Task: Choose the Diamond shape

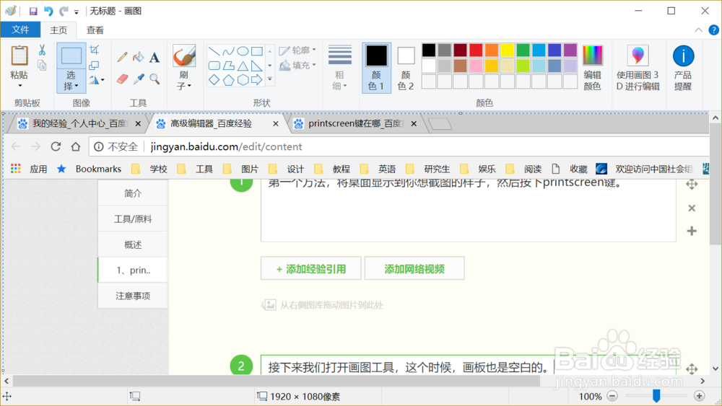Action: pos(214,80)
